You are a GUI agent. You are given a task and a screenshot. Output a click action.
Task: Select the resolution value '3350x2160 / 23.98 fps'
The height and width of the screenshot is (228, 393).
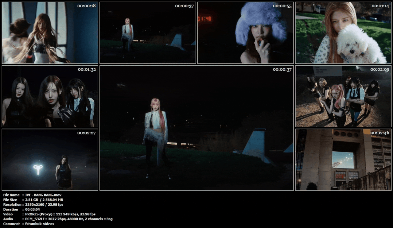tap(44, 205)
